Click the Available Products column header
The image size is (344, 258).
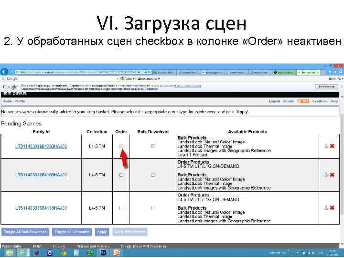point(247,132)
